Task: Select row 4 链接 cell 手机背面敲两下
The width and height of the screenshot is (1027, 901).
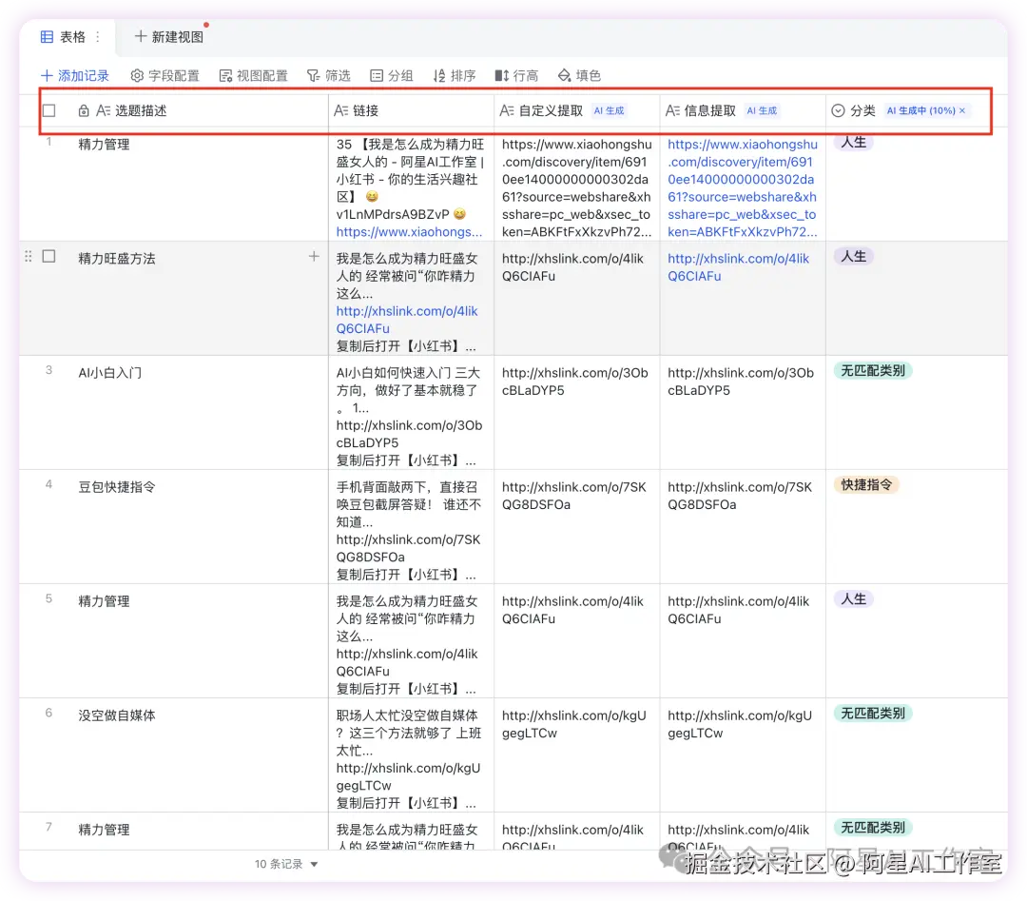Action: 412,527
